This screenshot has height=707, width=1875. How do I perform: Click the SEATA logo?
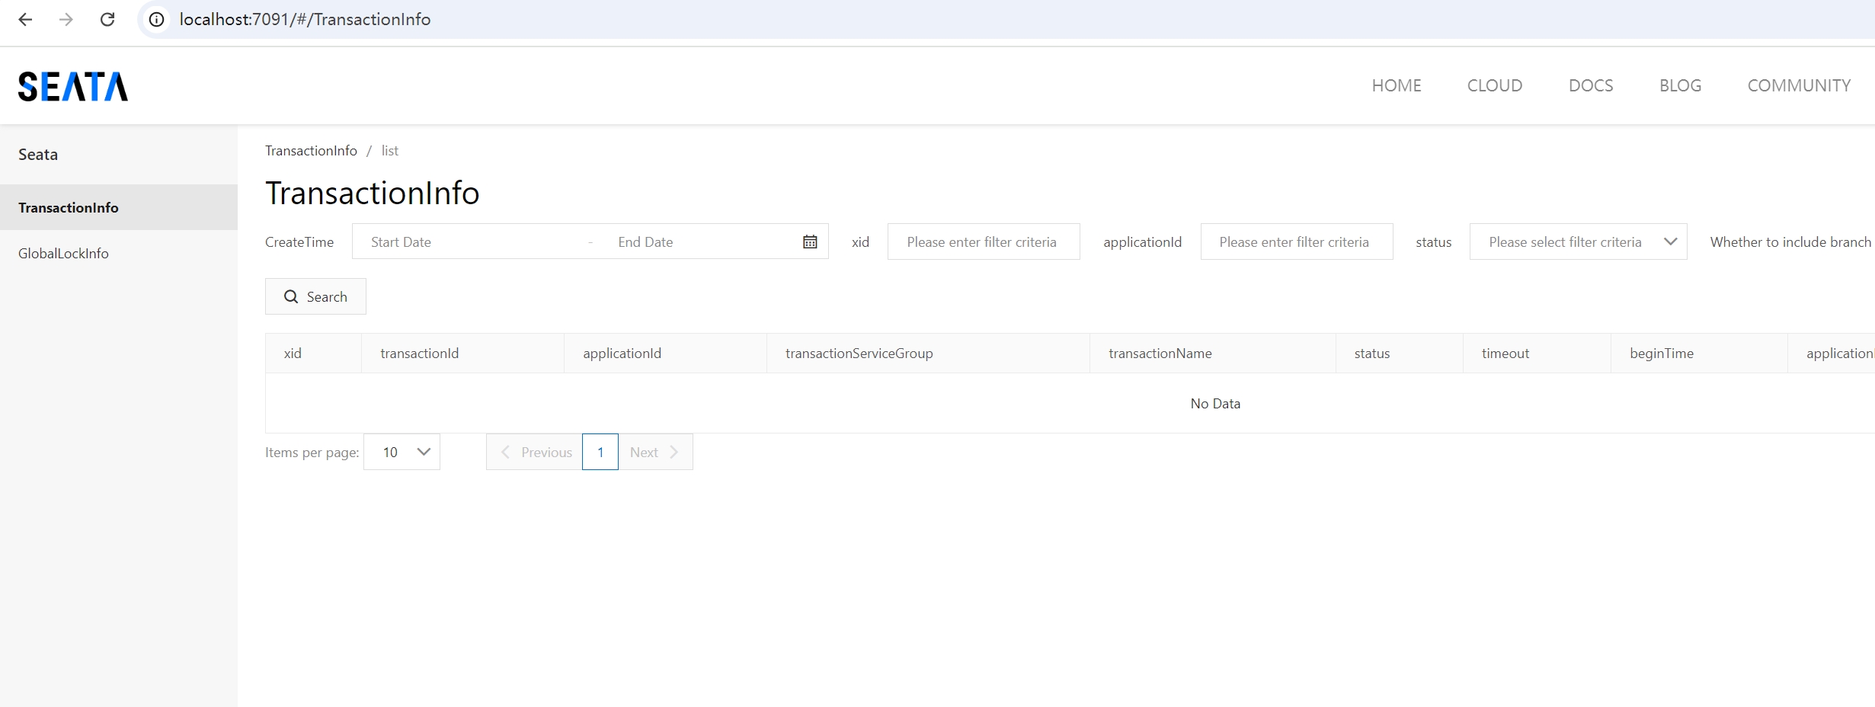pyautogui.click(x=73, y=86)
